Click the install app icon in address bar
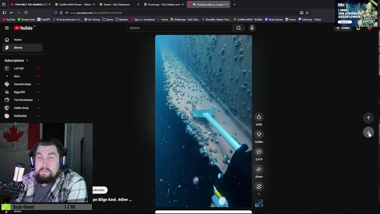The image size is (380, 214). pos(302,13)
